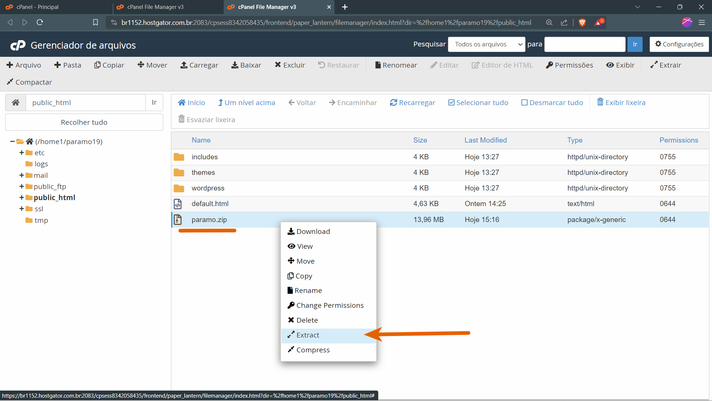The width and height of the screenshot is (712, 401).
Task: Switch to the first cPanel File Manager v3 tab
Action: point(168,7)
